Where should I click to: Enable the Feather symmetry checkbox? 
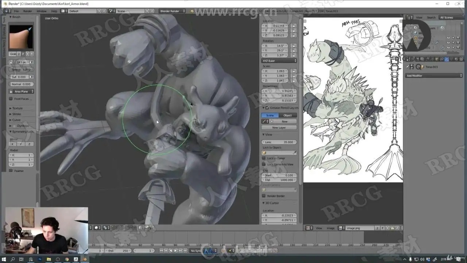pos(11,171)
